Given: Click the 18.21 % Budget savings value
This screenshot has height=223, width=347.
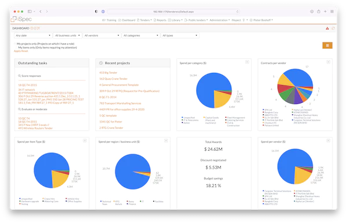Looking at the screenshot, I should tap(213, 185).
